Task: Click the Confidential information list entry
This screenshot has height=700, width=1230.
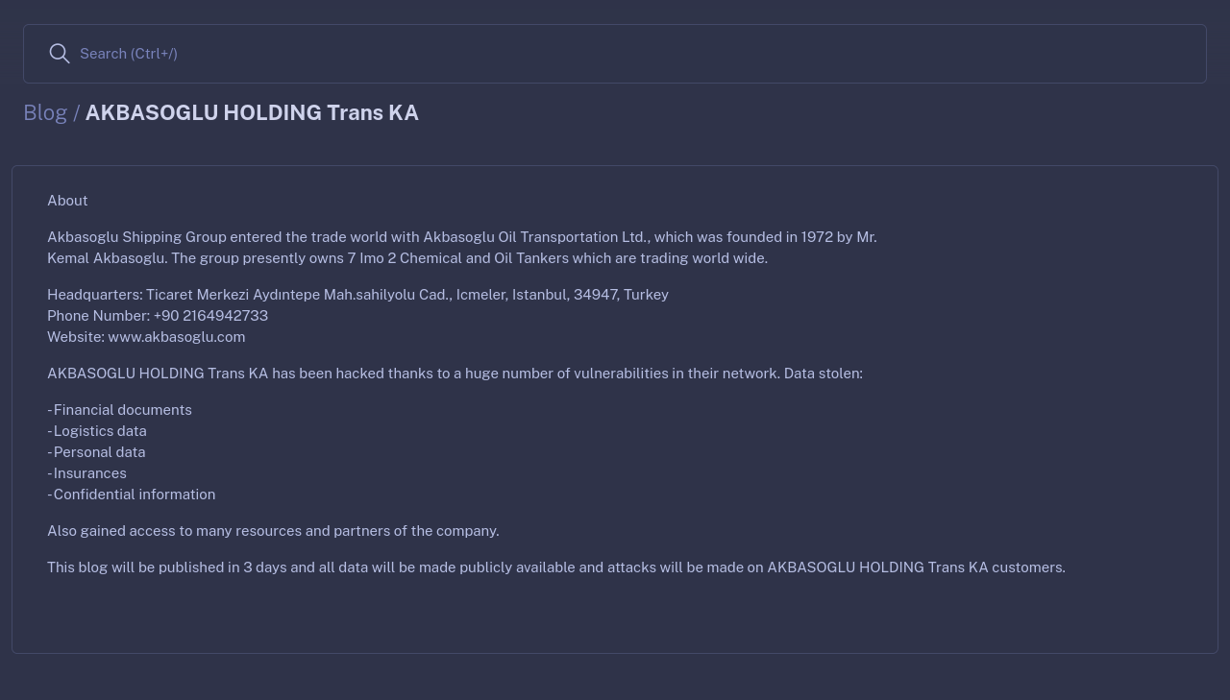Action: tap(131, 495)
